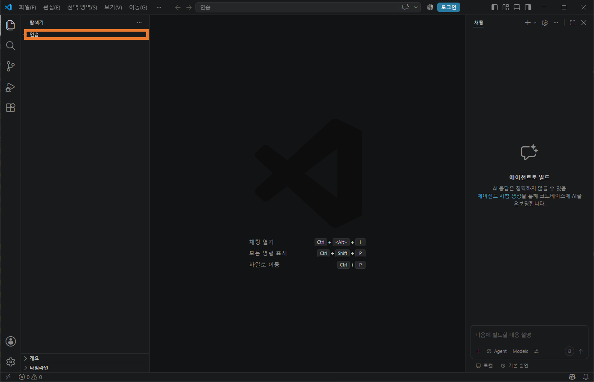Open the Source Control view
The width and height of the screenshot is (594, 382).
[x=11, y=66]
